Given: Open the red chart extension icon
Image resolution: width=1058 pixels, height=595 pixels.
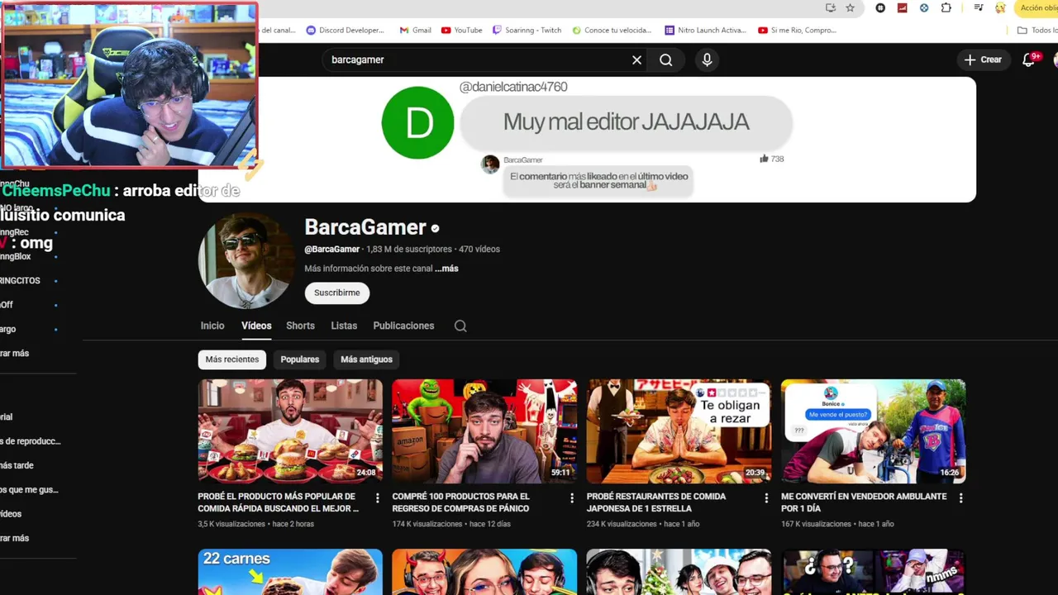Looking at the screenshot, I should (902, 7).
